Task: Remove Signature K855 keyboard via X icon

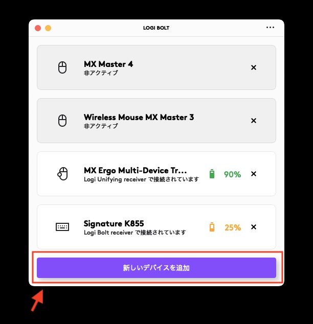Action: click(254, 227)
